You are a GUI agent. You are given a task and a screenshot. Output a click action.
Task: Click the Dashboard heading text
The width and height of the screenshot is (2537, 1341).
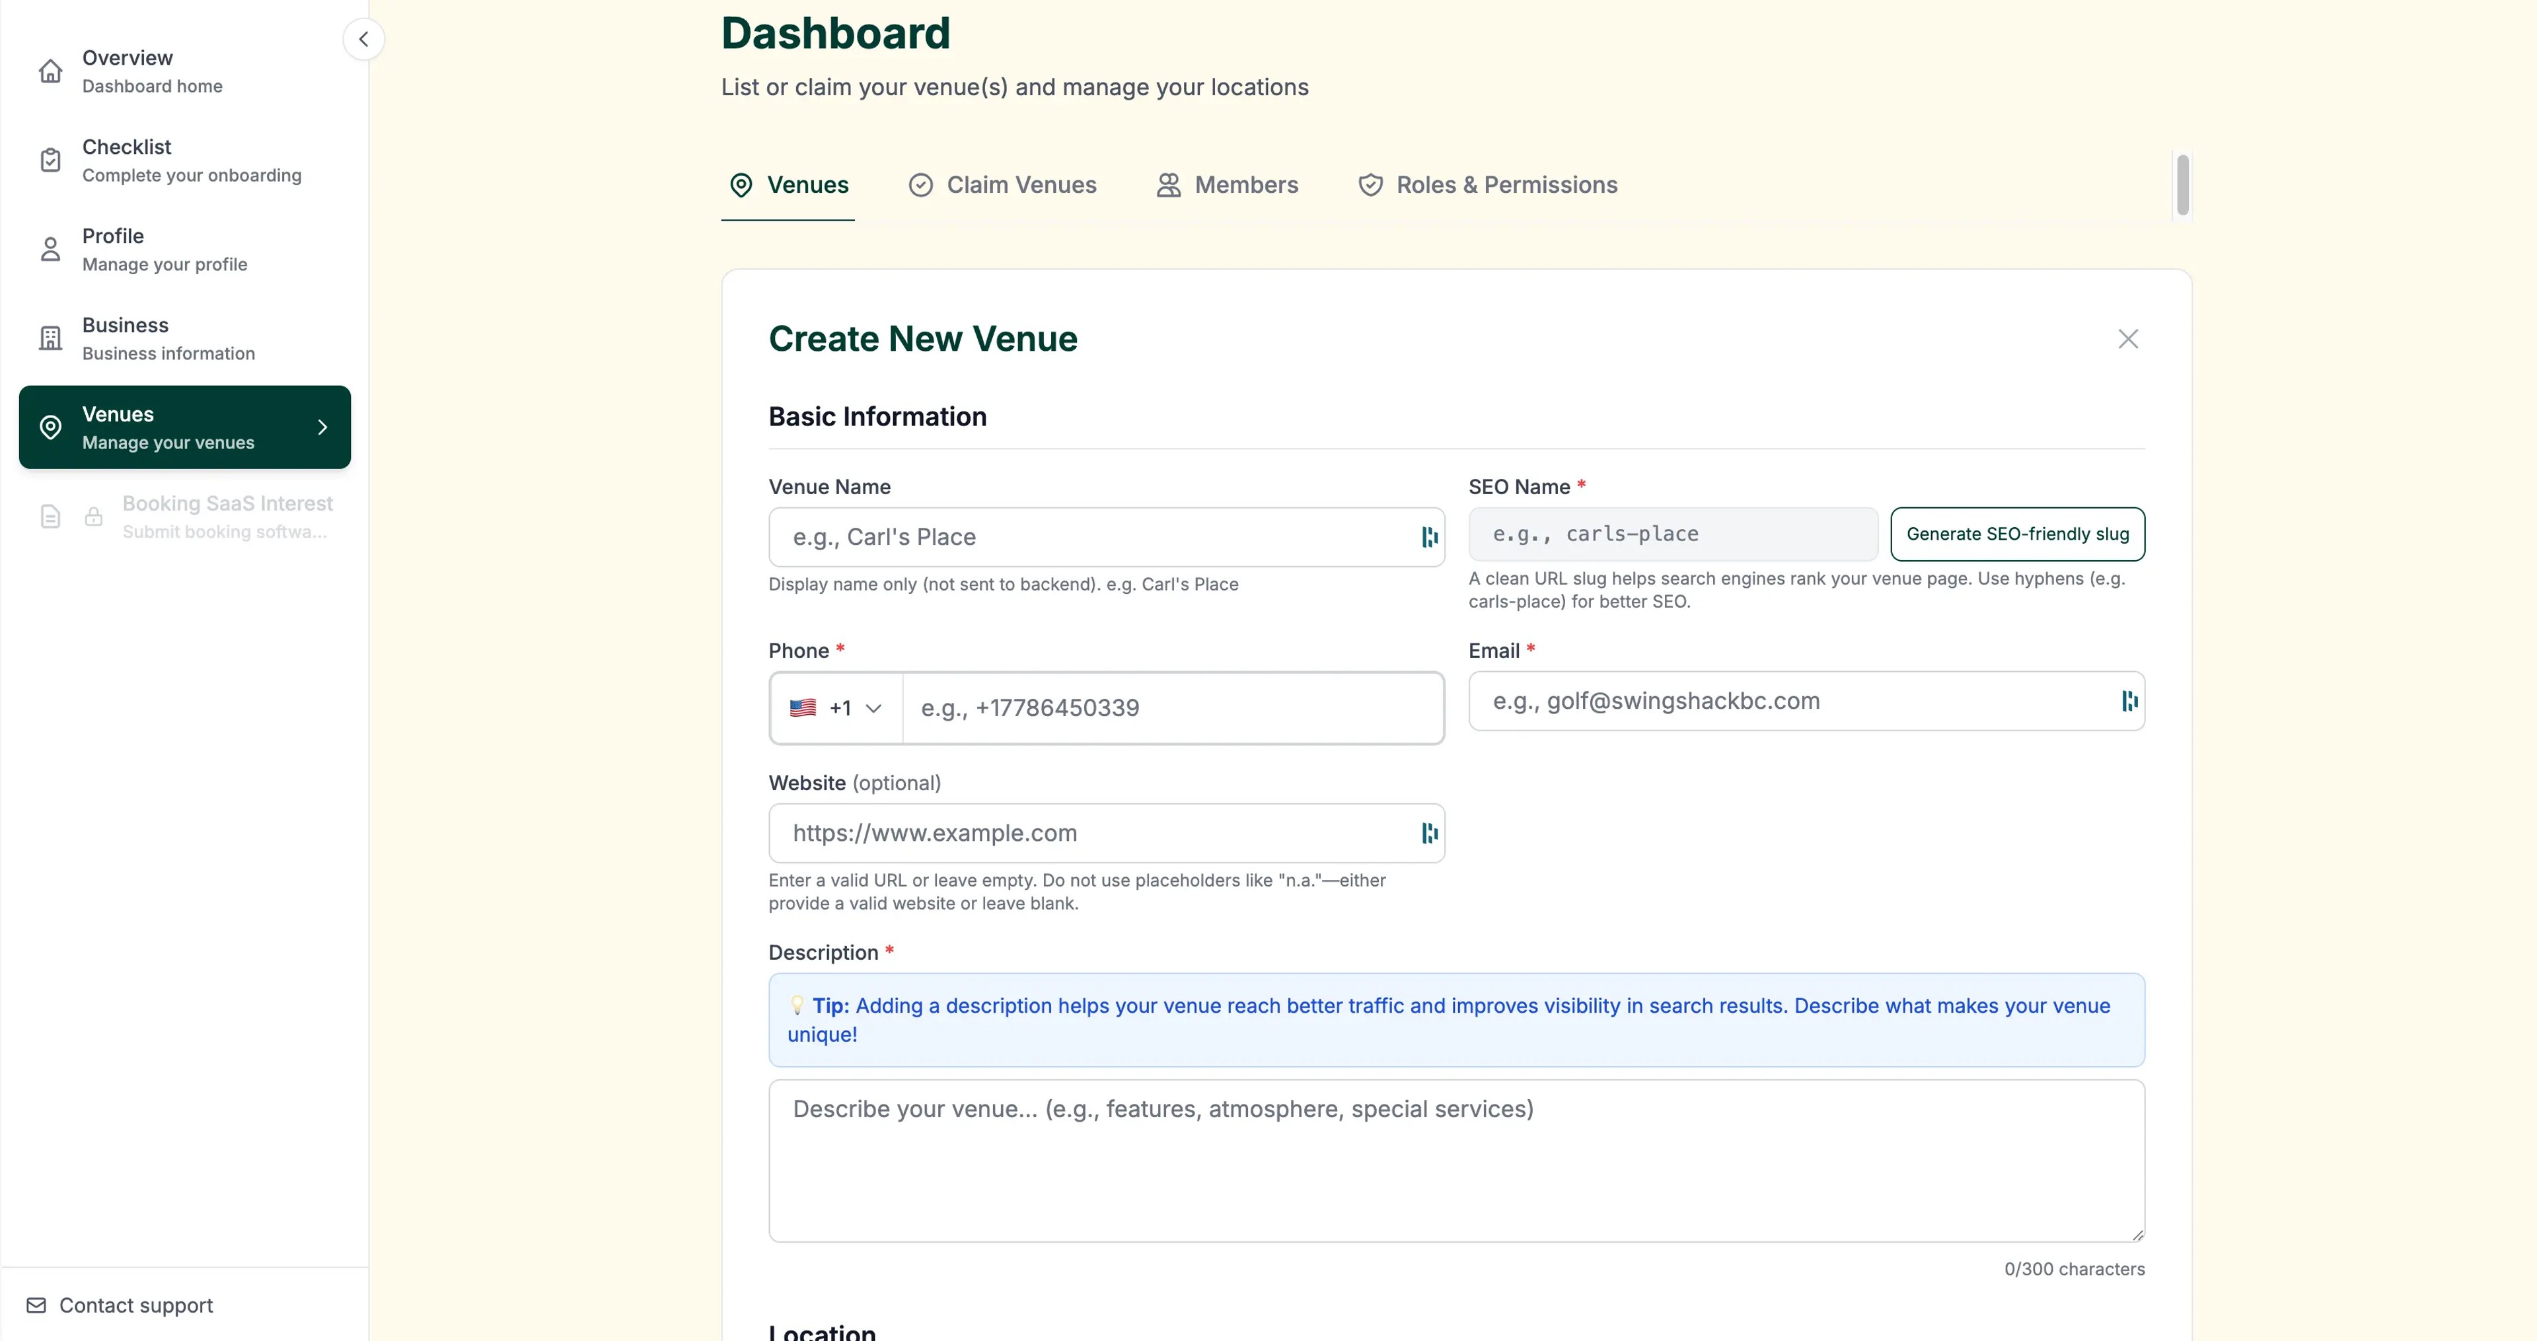[835, 34]
